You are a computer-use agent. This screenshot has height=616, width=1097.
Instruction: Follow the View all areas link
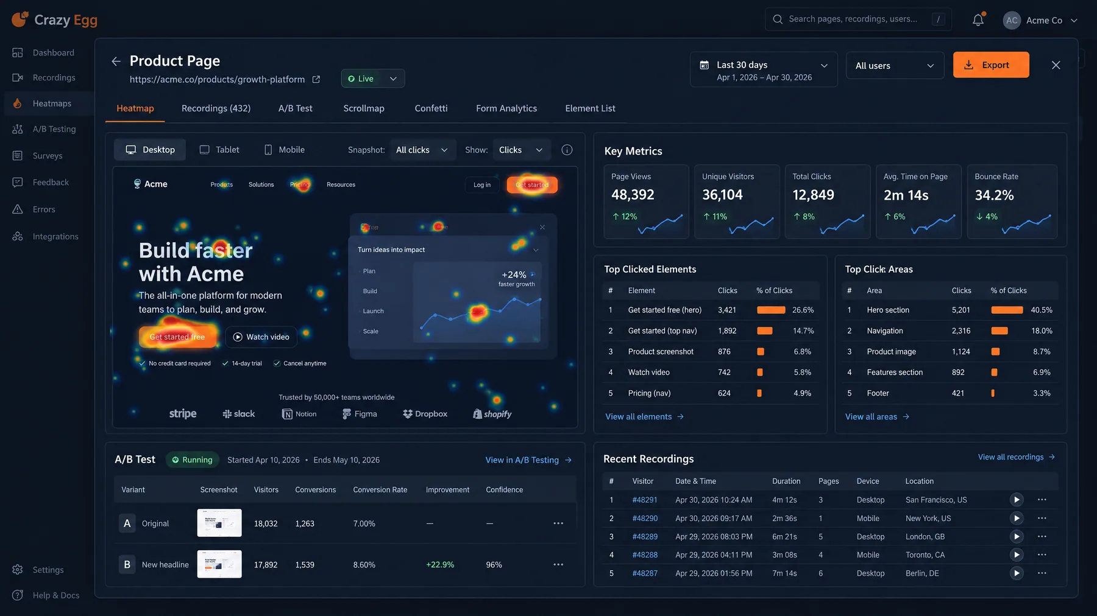point(877,417)
